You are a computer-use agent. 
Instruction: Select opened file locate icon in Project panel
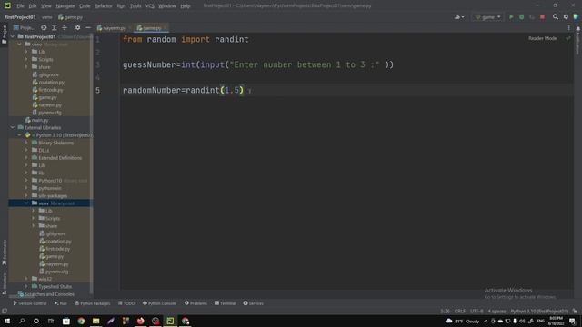click(44, 28)
